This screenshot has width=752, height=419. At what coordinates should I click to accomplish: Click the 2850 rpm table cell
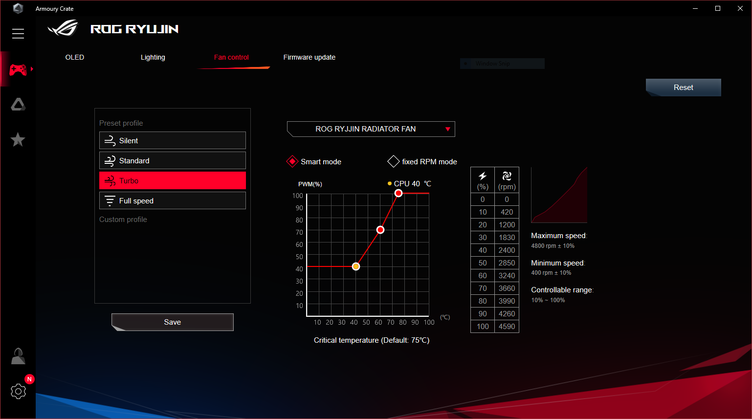click(x=507, y=263)
